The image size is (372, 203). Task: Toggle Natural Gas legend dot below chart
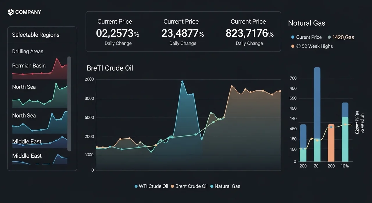pos(212,186)
